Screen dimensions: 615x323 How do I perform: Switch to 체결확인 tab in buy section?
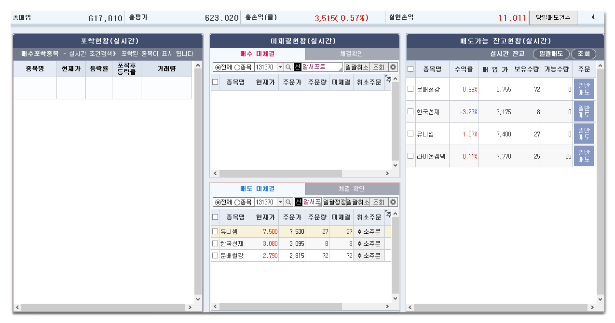[352, 54]
